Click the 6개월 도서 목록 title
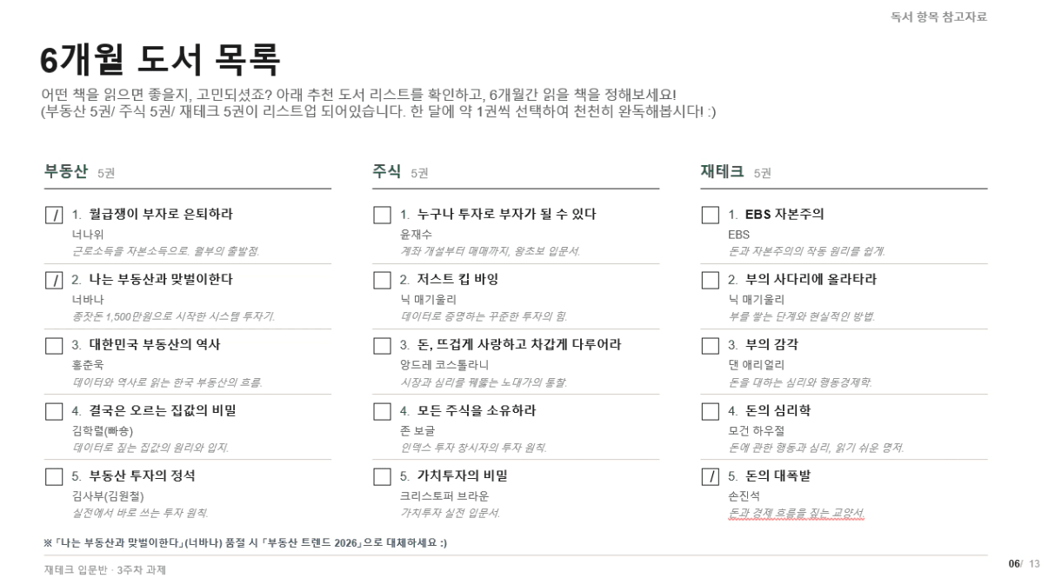 (160, 59)
